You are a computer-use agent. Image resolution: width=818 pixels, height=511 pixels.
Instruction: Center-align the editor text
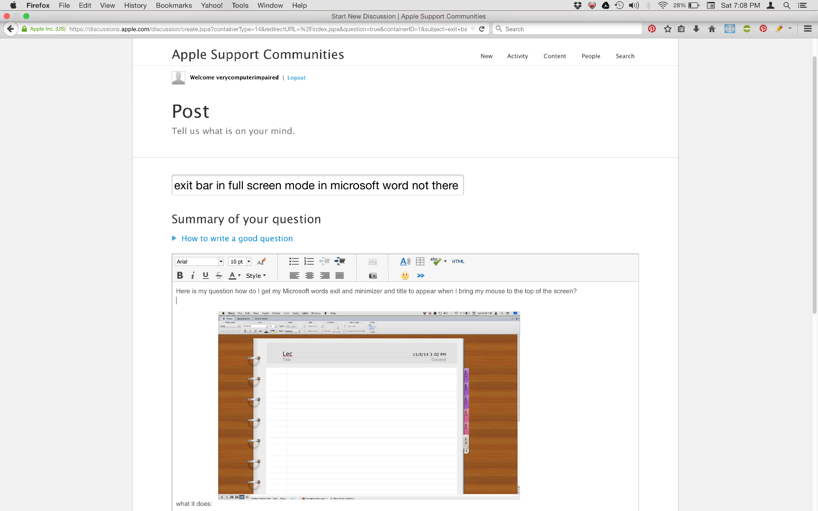[x=310, y=275]
